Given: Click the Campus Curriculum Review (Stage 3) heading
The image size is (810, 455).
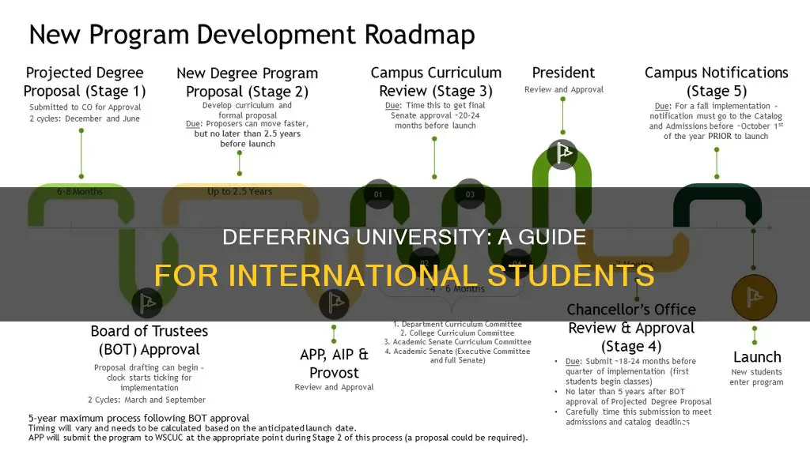Looking at the screenshot, I should pos(436,82).
